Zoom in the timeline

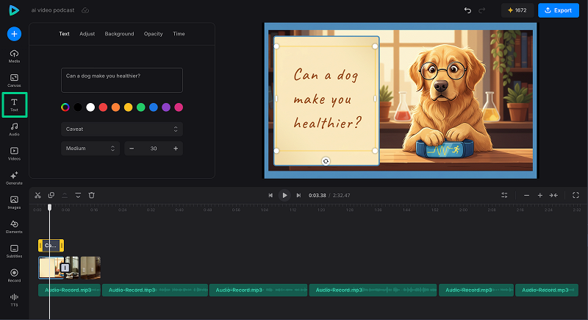pyautogui.click(x=540, y=195)
